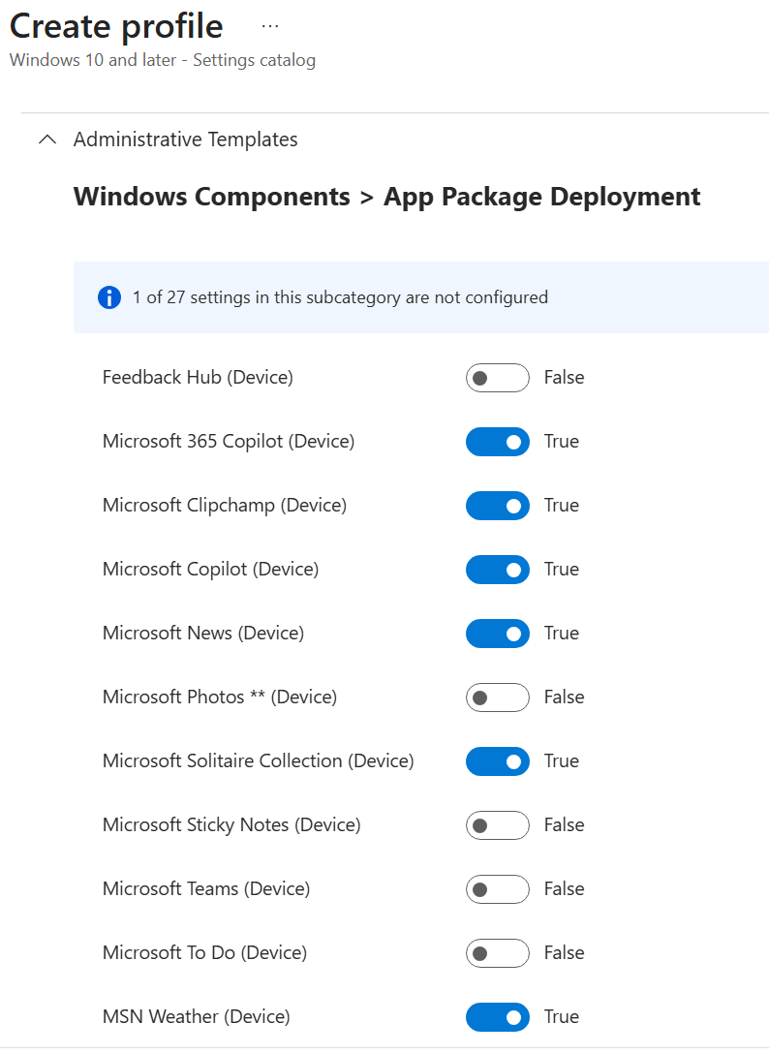This screenshot has width=769, height=1054.
Task: Click the Administrative Templates heading
Action: tap(185, 139)
